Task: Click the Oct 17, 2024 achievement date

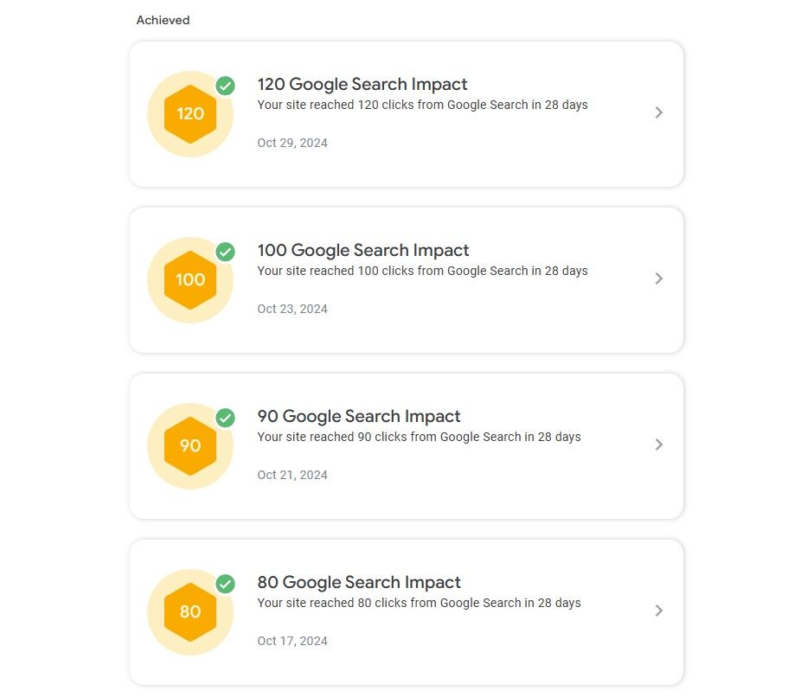Action: pos(292,641)
